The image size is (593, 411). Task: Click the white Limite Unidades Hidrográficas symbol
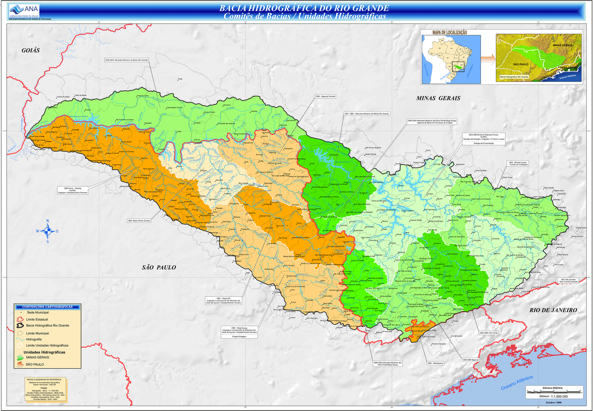20,345
